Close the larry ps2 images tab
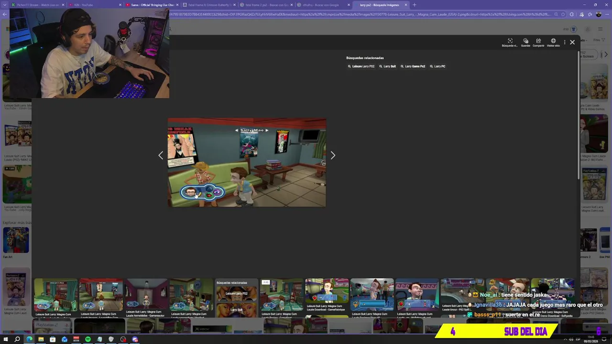Viewport: 612px width, 344px height. (406, 5)
